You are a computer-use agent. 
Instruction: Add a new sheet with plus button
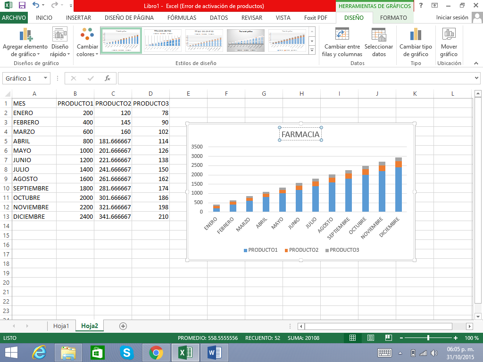coord(123,326)
